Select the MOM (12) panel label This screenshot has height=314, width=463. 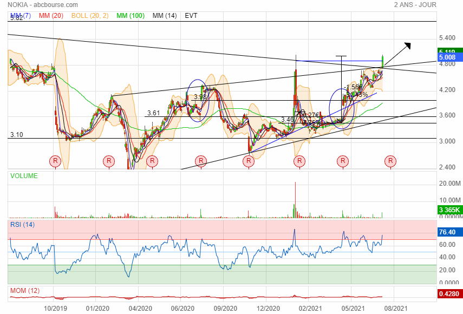25,291
